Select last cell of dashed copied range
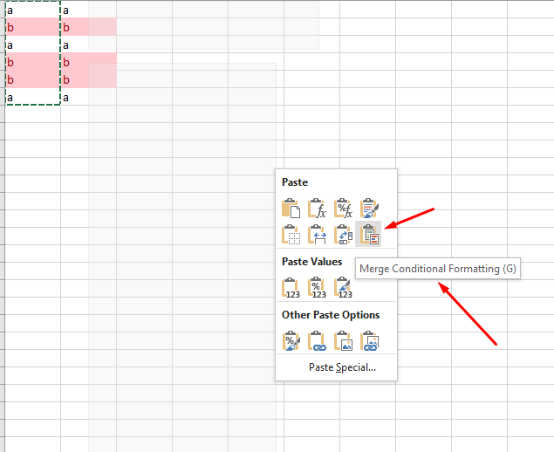 coord(33,97)
